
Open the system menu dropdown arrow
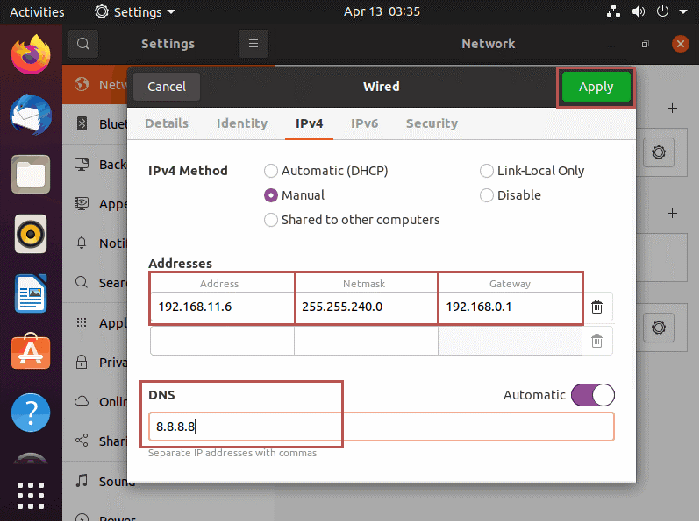(x=683, y=11)
